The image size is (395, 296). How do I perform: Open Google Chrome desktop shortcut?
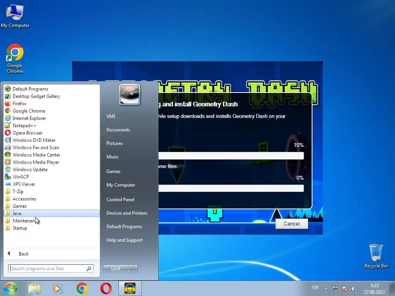15,59
